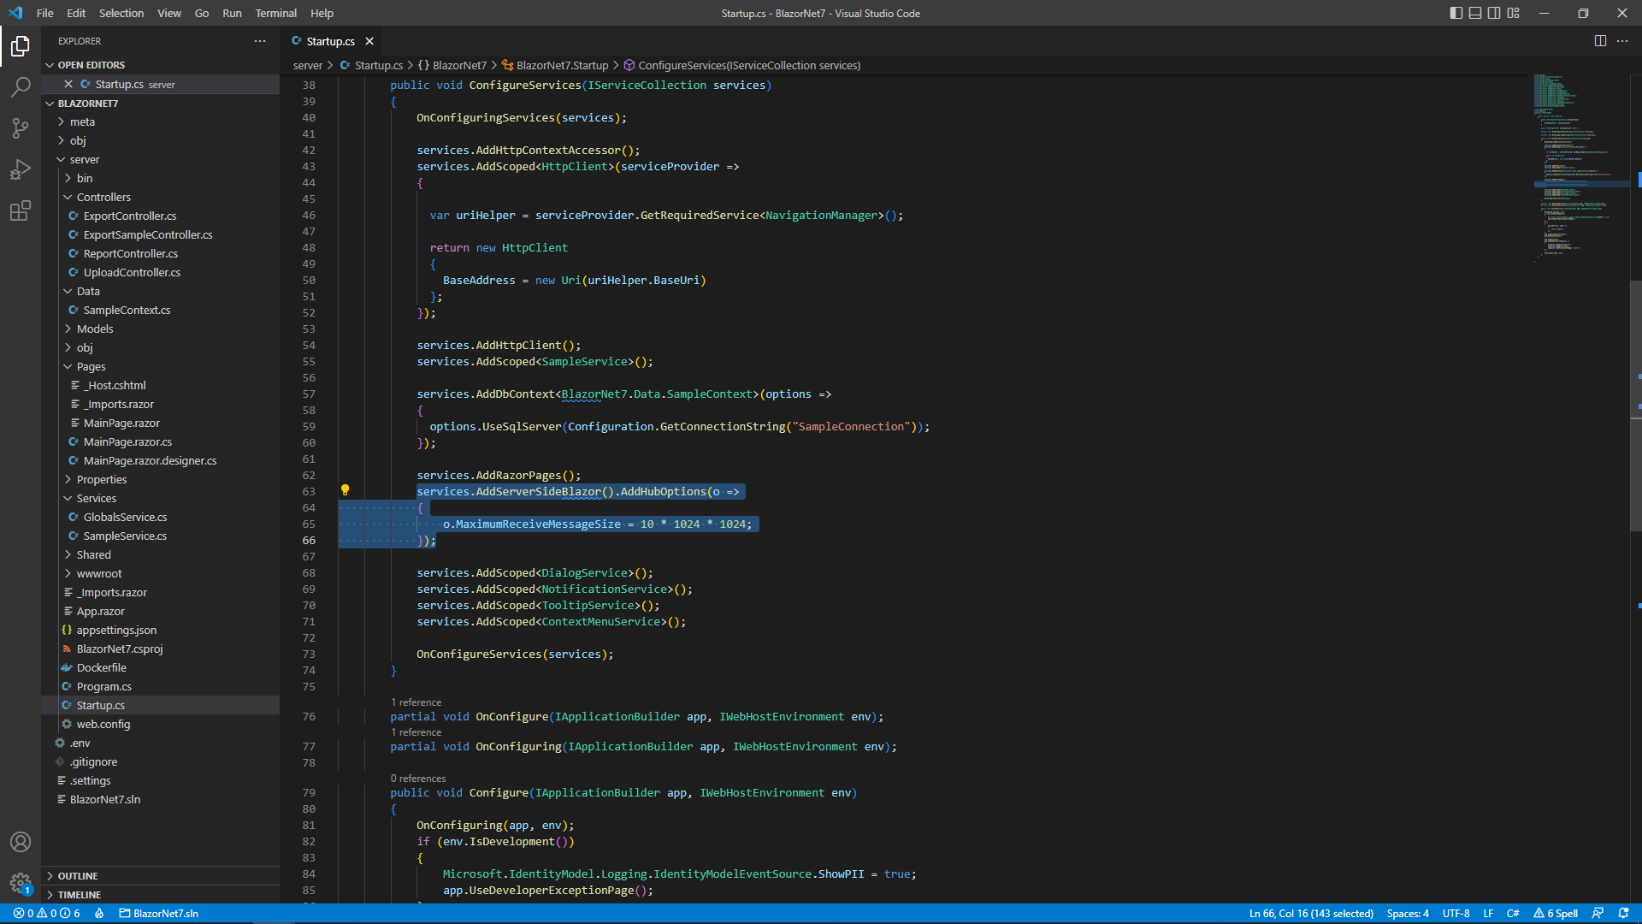Open the Run and Debug view
Viewport: 1642px width, 924px height.
point(21,169)
